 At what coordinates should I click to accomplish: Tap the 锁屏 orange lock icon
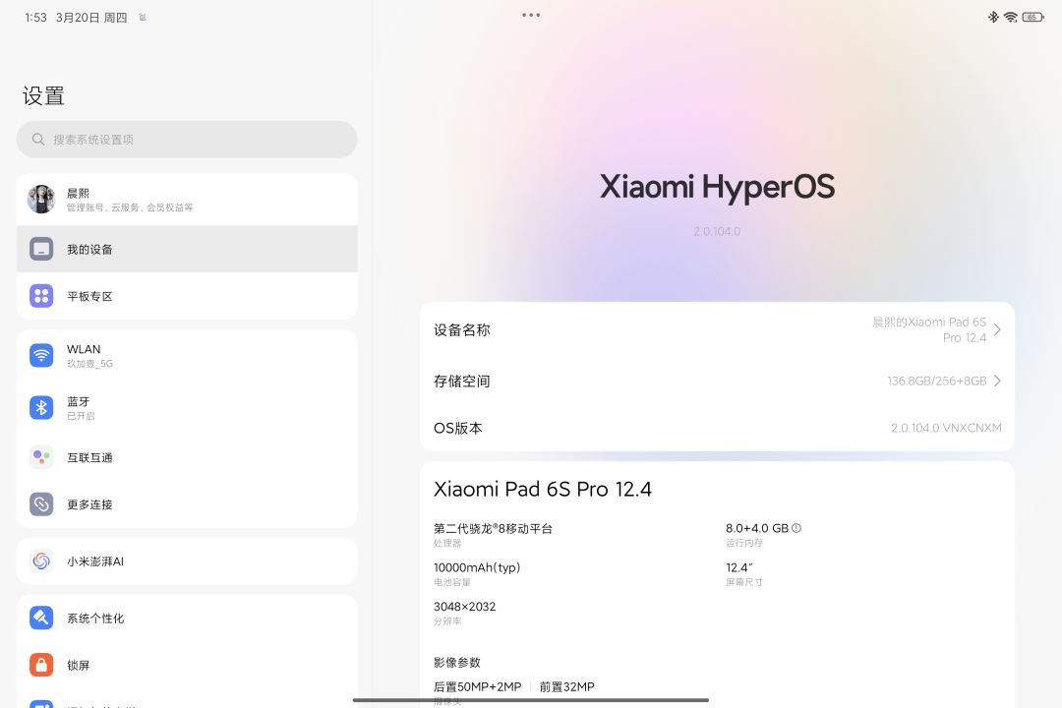41,665
